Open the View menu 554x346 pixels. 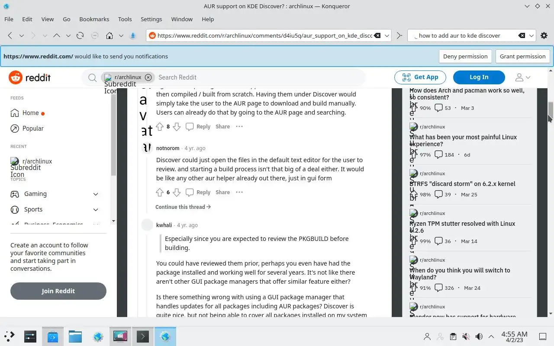pos(48,19)
